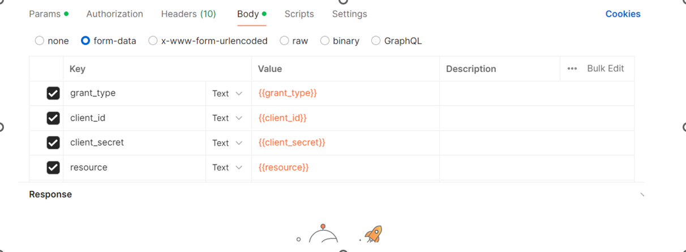This screenshot has height=252, width=686.
Task: Open the Headers (10) tab
Action: click(188, 14)
